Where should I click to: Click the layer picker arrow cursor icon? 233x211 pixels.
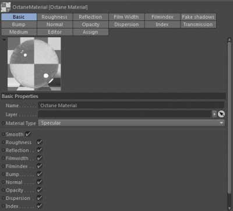tap(221, 114)
